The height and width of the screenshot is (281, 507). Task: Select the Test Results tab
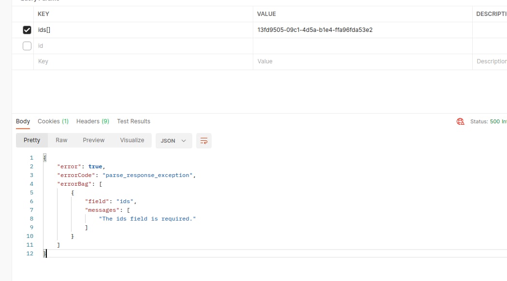click(133, 121)
